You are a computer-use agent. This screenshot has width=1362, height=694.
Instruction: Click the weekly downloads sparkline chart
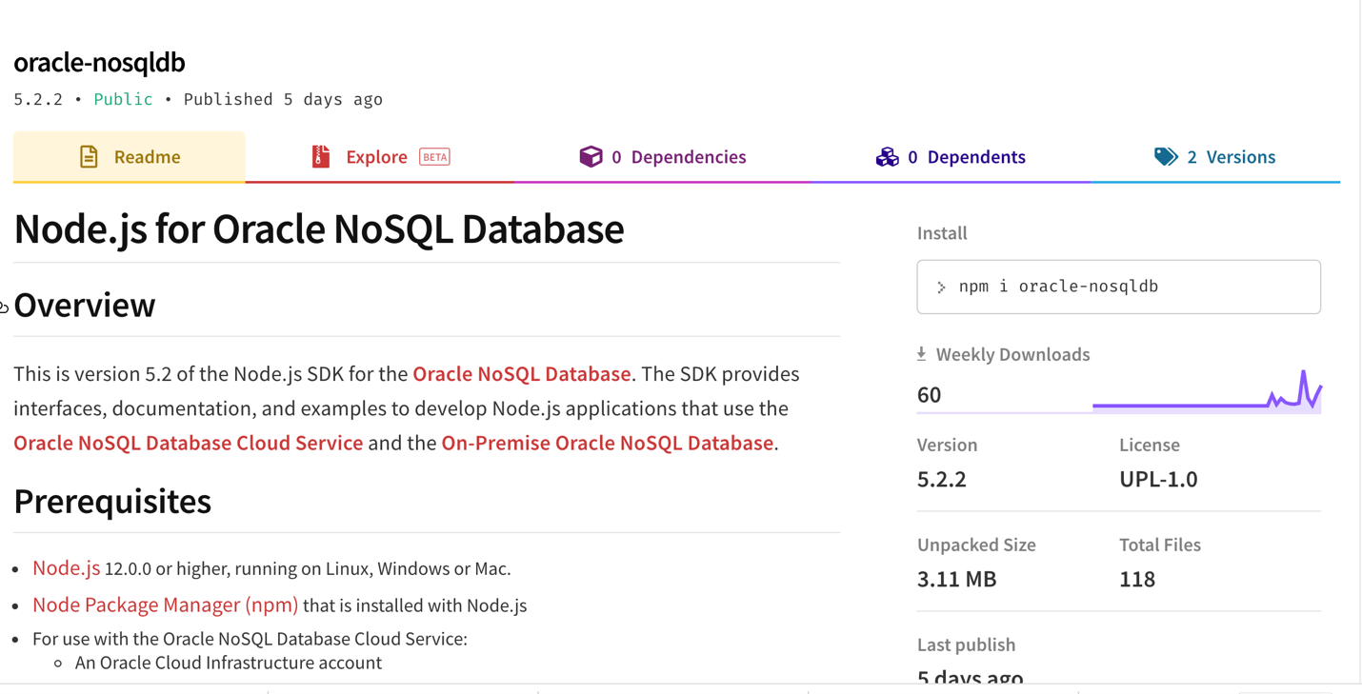click(1206, 392)
